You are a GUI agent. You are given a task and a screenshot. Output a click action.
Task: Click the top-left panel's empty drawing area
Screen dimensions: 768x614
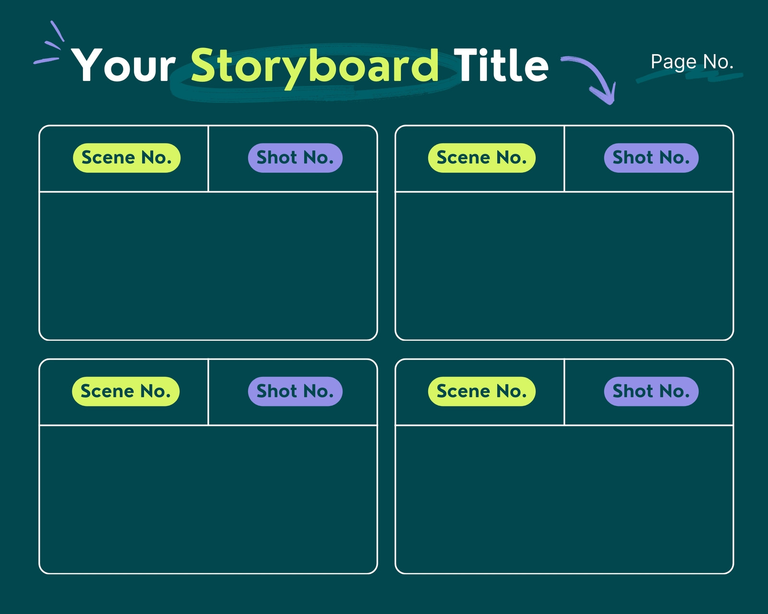pyautogui.click(x=208, y=266)
